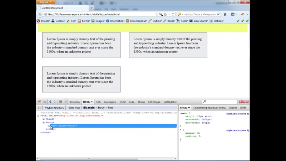The height and width of the screenshot is (161, 286).
Task: Click the last green validation checkmark
Action: pyautogui.click(x=247, y=21)
